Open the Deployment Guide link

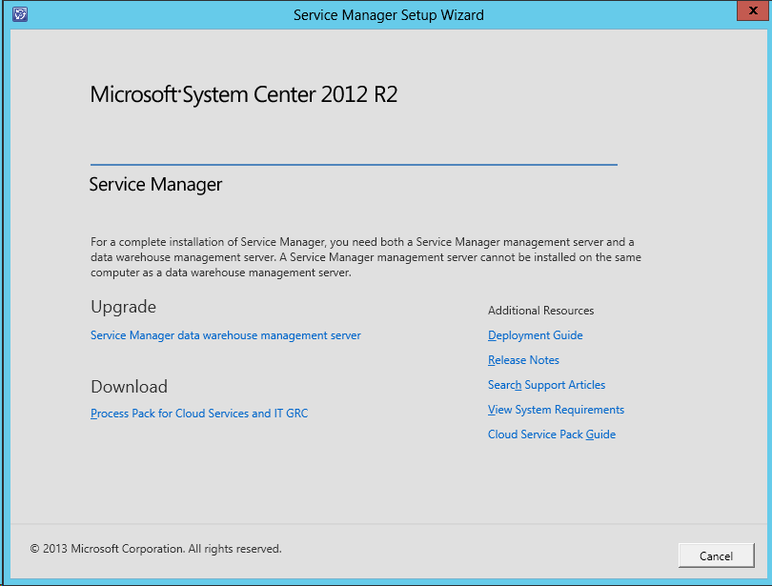pyautogui.click(x=535, y=335)
